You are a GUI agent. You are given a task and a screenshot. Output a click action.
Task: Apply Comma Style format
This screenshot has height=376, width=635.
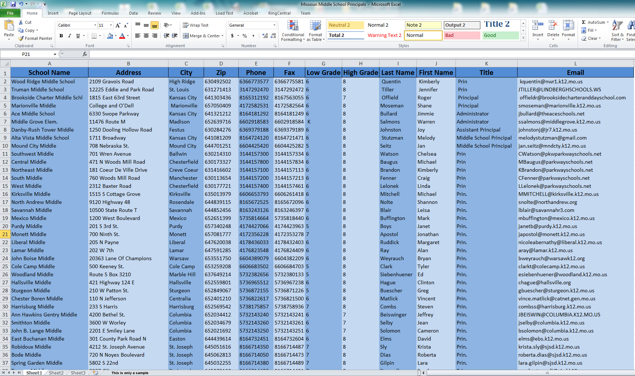click(253, 36)
